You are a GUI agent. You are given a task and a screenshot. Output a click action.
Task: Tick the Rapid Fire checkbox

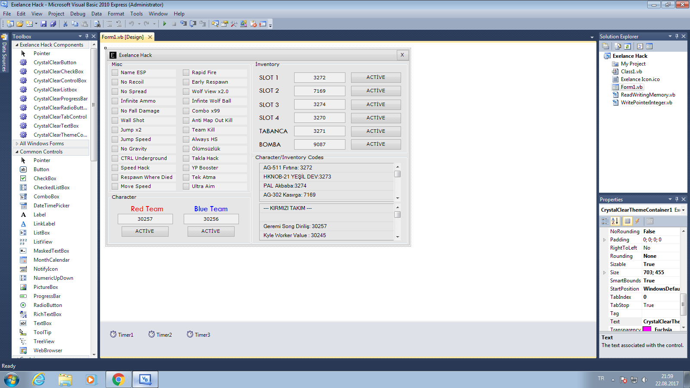point(186,72)
